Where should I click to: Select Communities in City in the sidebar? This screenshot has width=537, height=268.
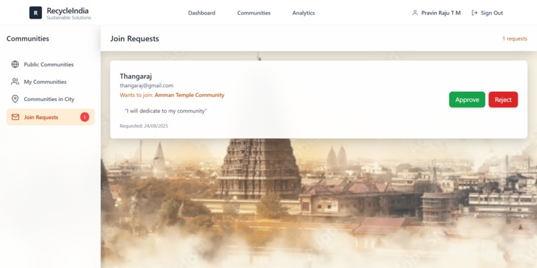(51, 99)
